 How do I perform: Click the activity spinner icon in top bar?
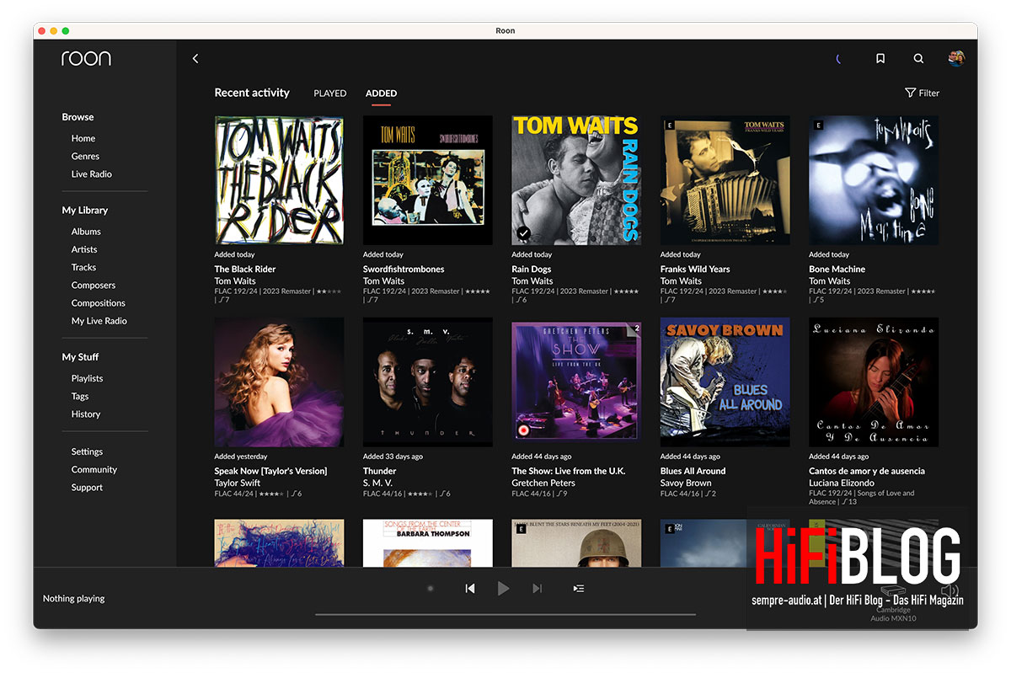pyautogui.click(x=838, y=59)
